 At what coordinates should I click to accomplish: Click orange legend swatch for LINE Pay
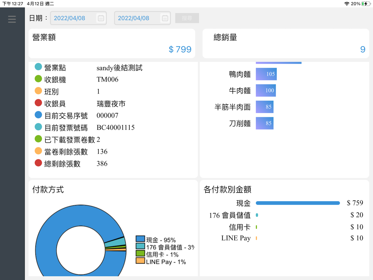click(x=140, y=261)
